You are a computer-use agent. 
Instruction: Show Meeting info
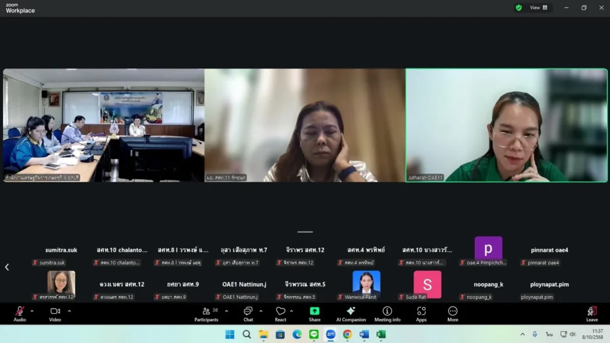pos(387,313)
